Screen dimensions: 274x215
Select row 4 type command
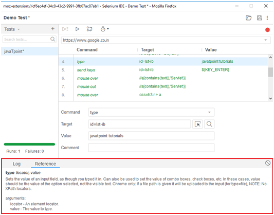163,62
